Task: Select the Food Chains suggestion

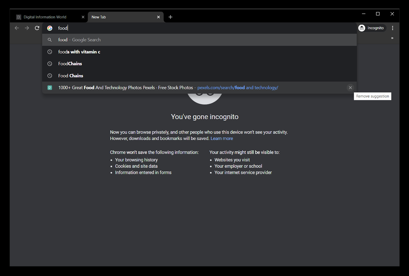Action: click(71, 76)
